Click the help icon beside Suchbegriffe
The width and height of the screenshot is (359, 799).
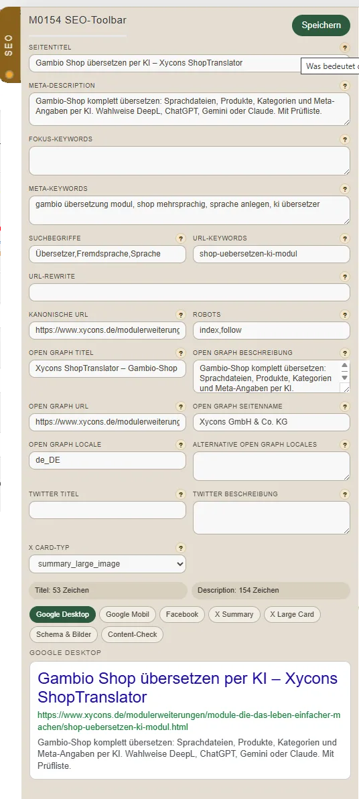click(181, 238)
